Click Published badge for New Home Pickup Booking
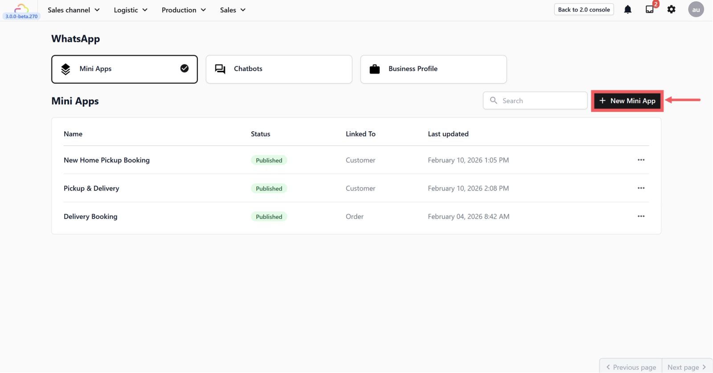Viewport: 713px width, 373px height. (269, 160)
